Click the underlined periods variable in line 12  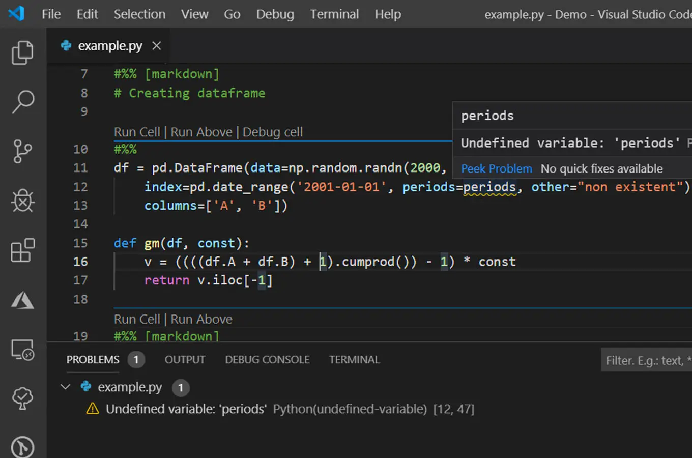489,187
